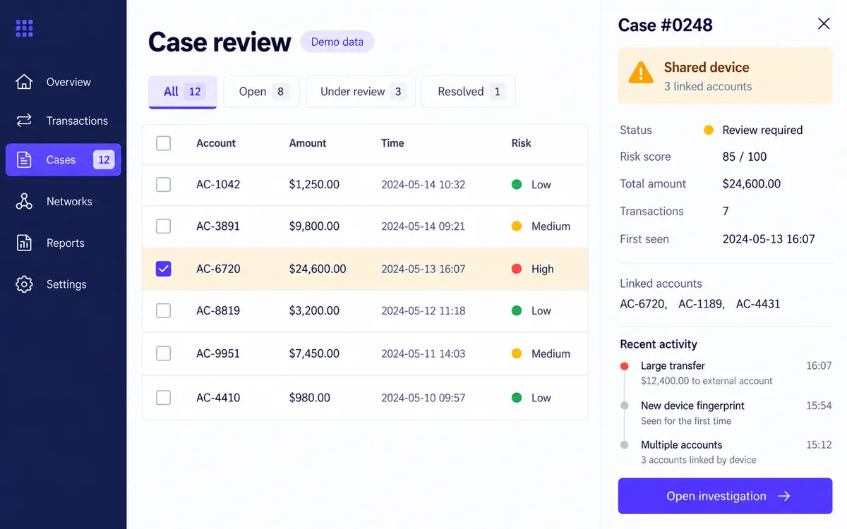
Task: Check the AC-9951 row checkbox
Action: [x=163, y=353]
